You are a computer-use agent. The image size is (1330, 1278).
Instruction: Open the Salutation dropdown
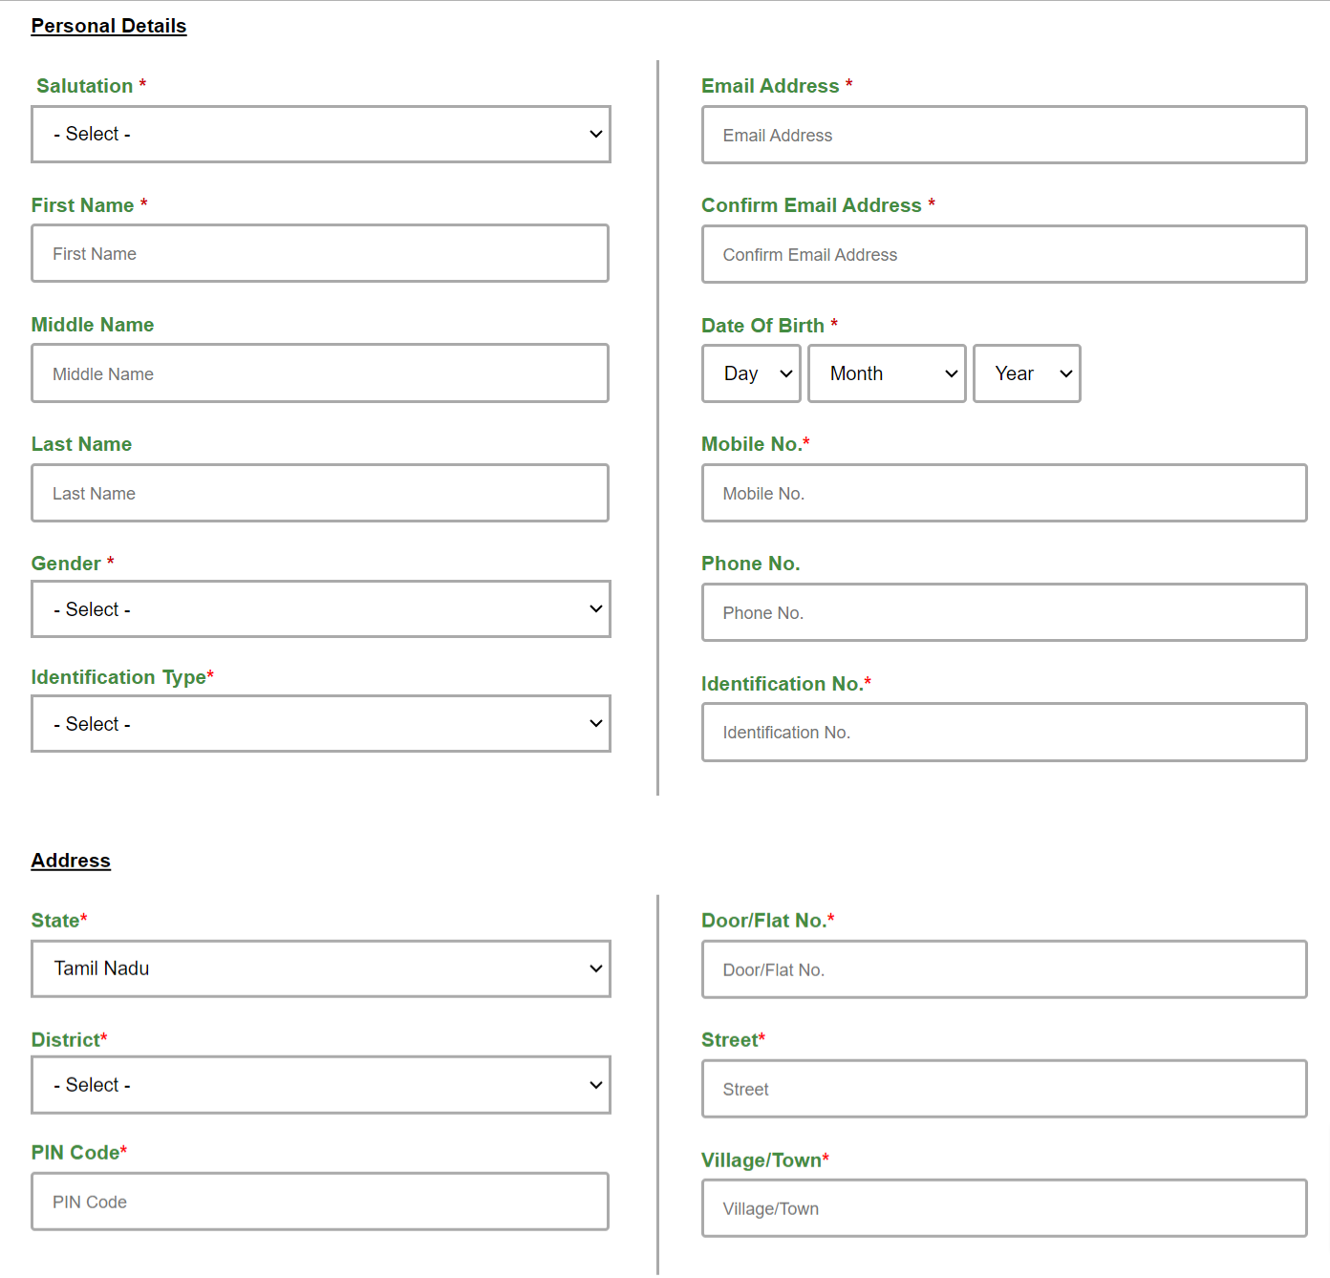pos(321,134)
